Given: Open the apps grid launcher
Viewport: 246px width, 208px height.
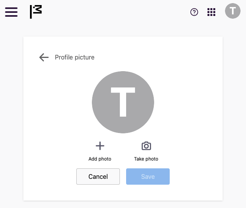Looking at the screenshot, I should coord(211,12).
